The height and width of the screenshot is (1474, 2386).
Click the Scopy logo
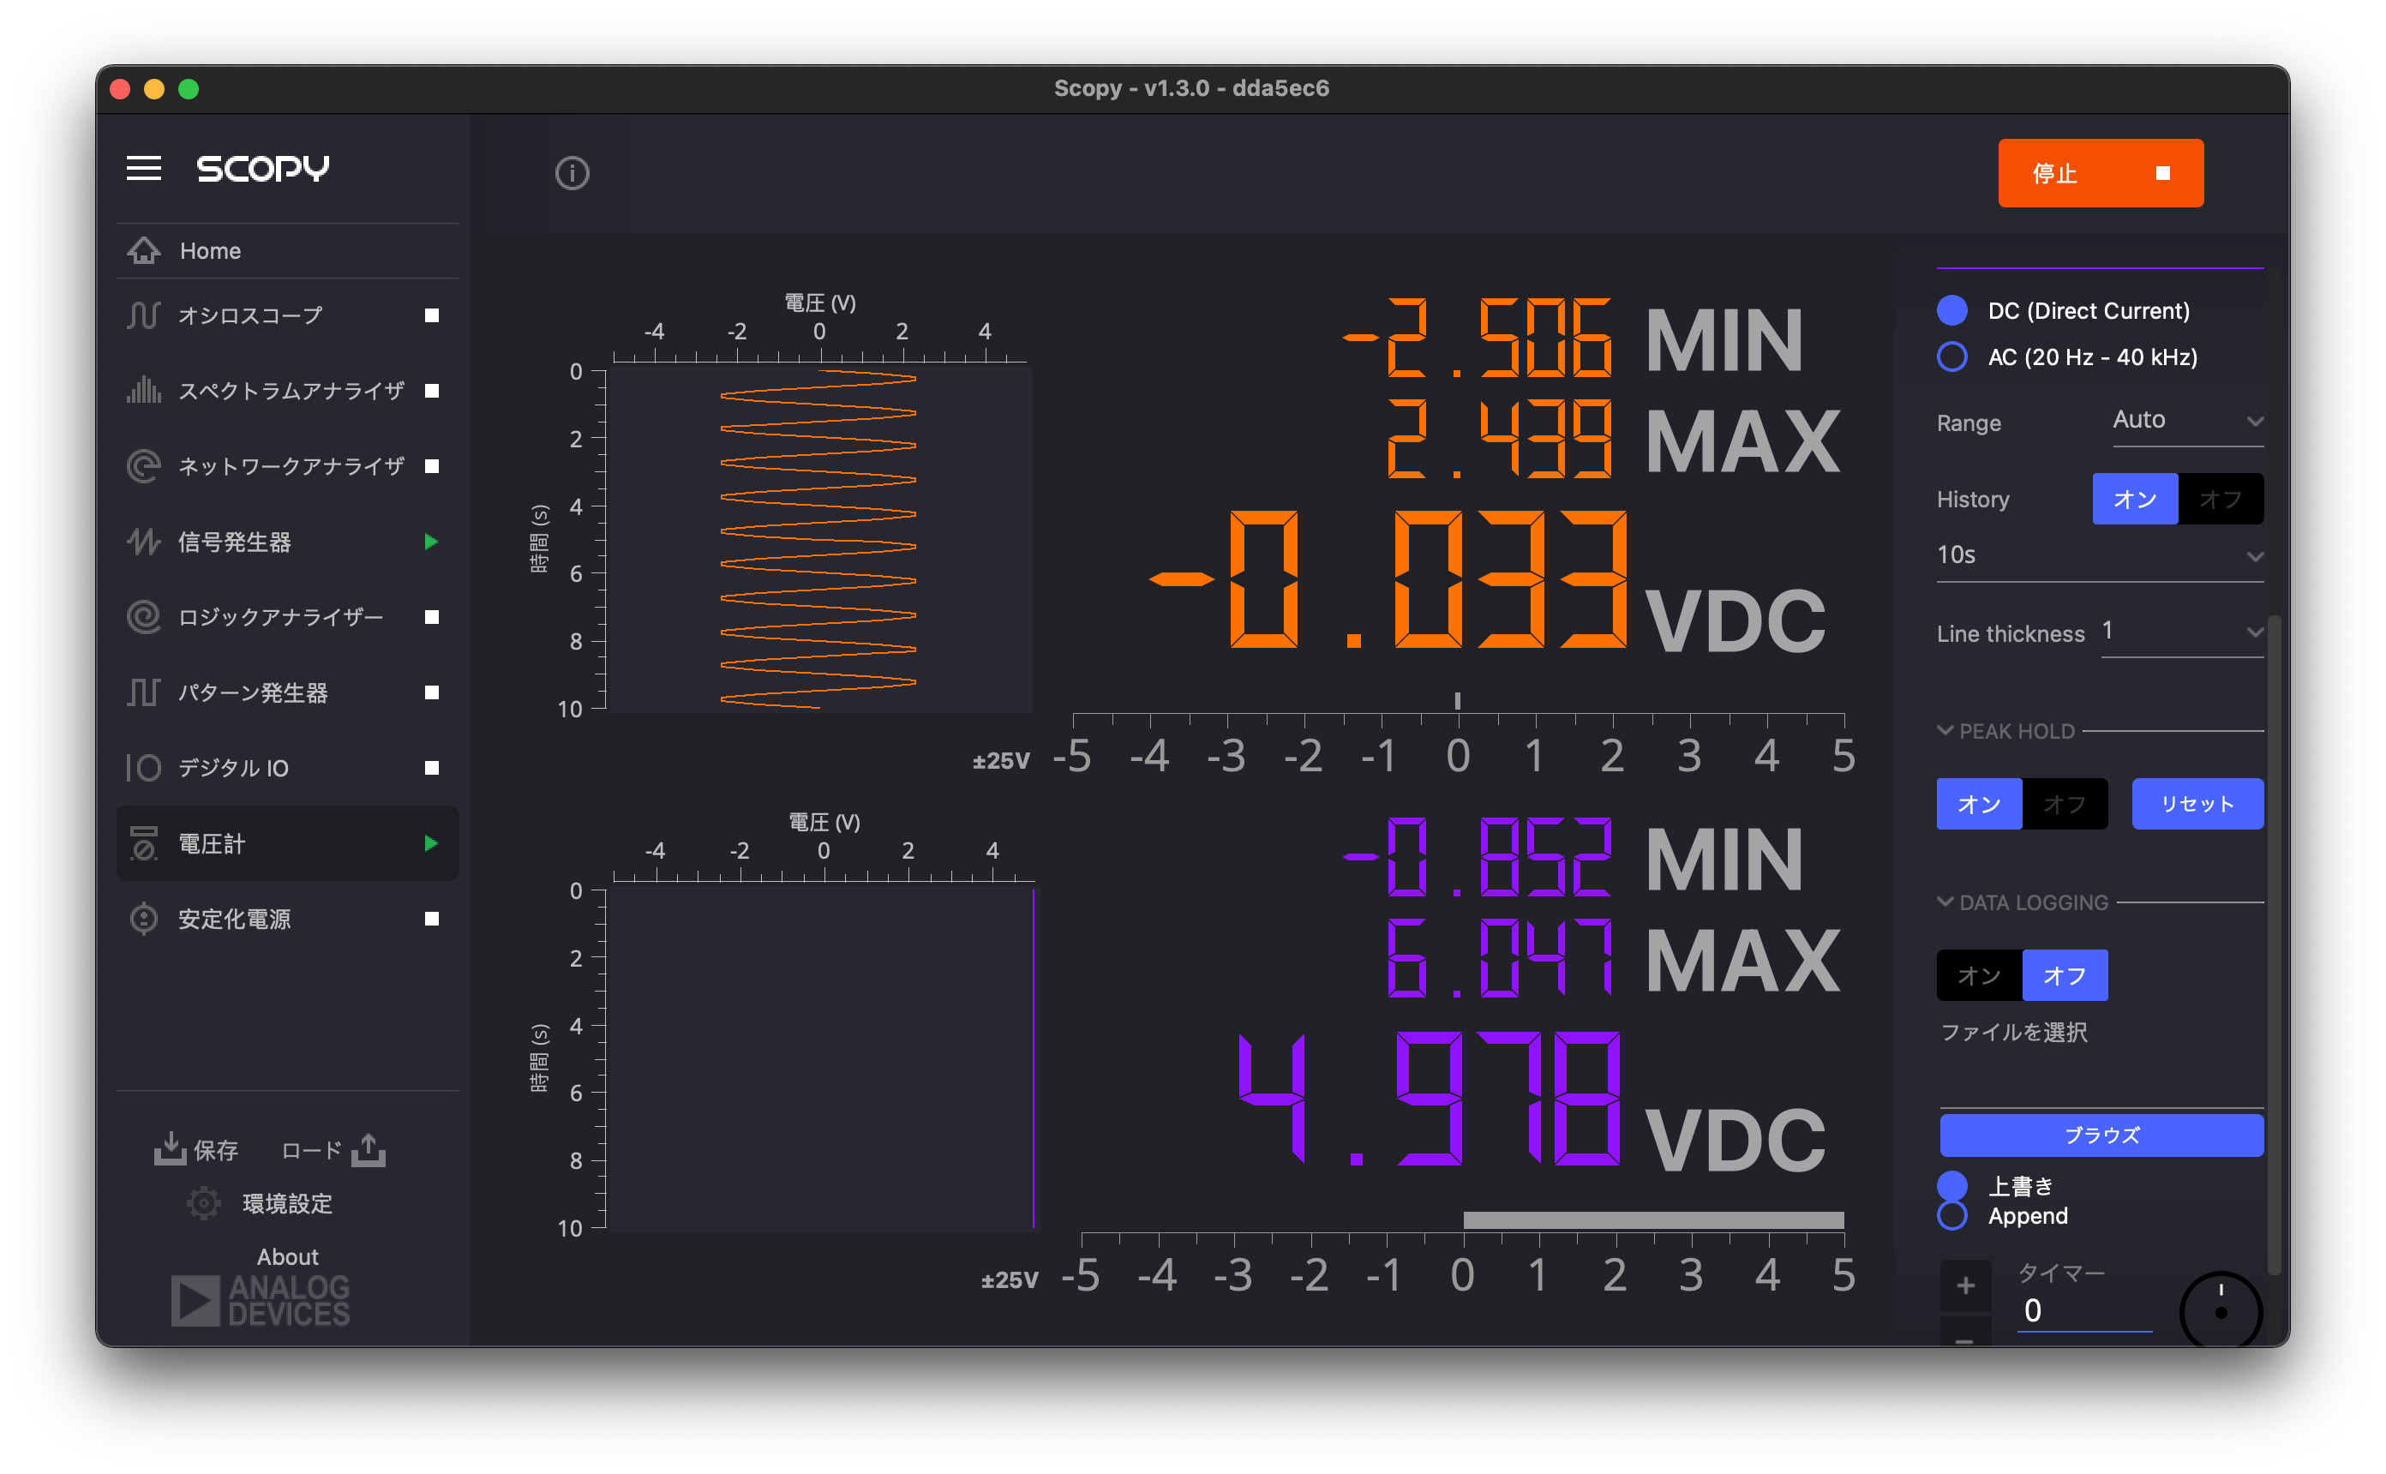(263, 169)
